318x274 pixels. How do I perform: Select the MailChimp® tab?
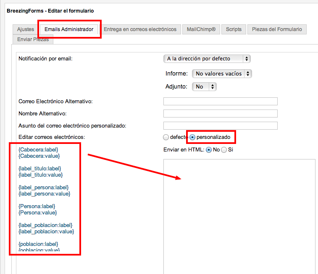[201, 29]
